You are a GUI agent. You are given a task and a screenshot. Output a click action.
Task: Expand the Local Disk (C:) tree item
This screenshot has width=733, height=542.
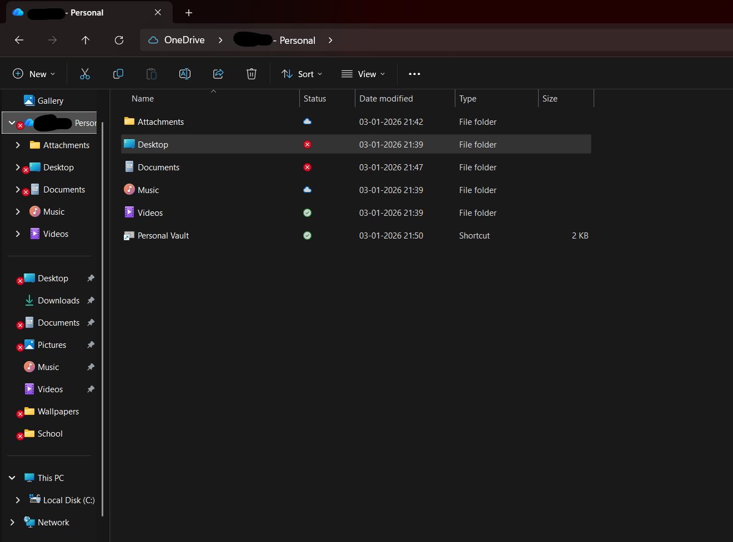pyautogui.click(x=18, y=500)
